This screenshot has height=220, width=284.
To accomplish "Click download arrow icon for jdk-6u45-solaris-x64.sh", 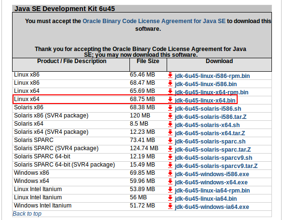I will point(170,124).
